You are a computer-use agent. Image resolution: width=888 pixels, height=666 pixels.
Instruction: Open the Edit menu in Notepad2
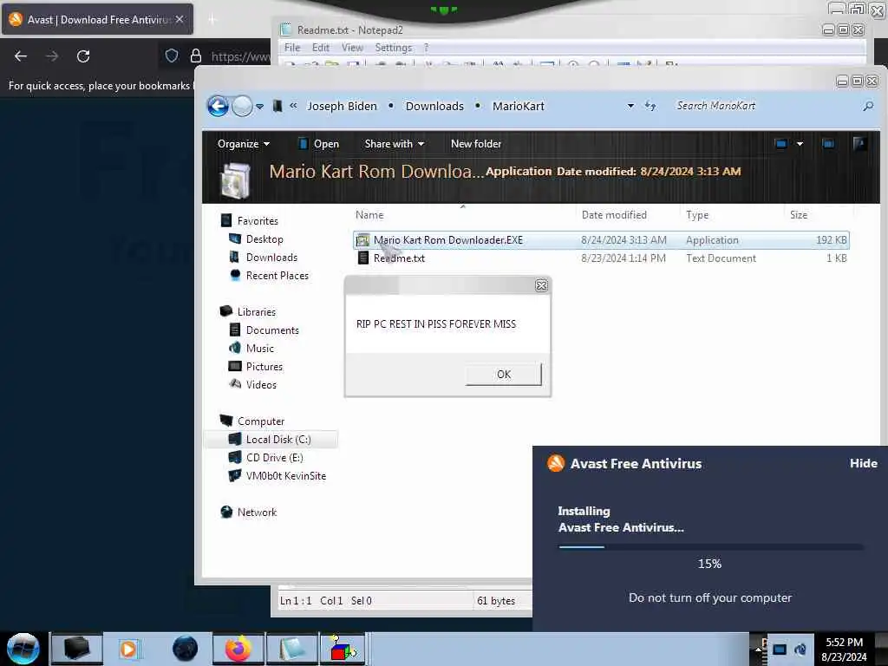pyautogui.click(x=321, y=48)
